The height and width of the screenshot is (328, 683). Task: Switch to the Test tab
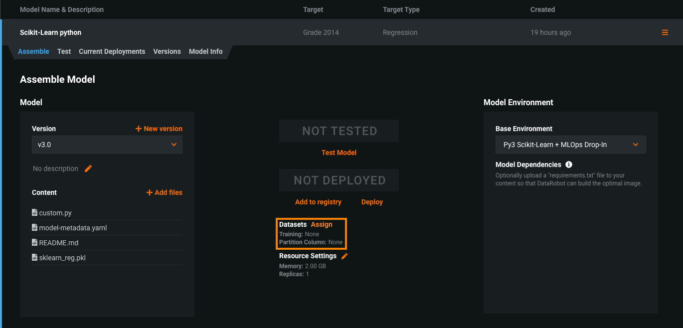click(64, 51)
